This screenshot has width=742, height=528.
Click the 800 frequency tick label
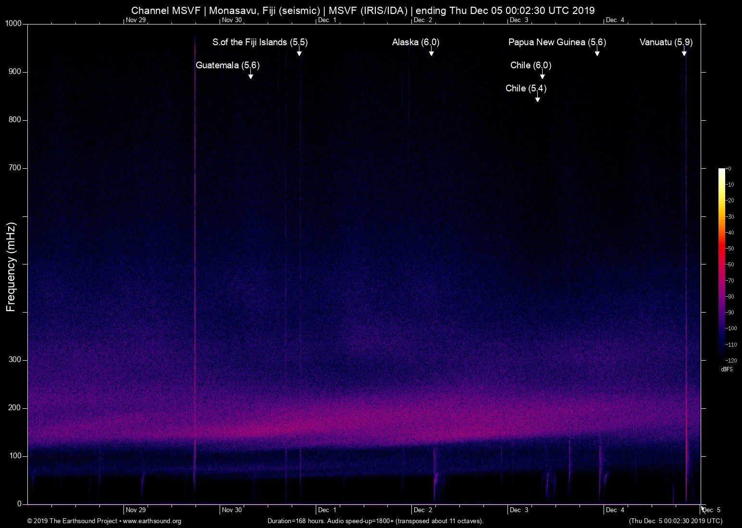[x=15, y=120]
